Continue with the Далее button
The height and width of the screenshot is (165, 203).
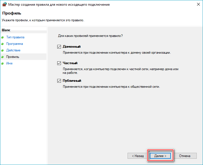(160, 156)
